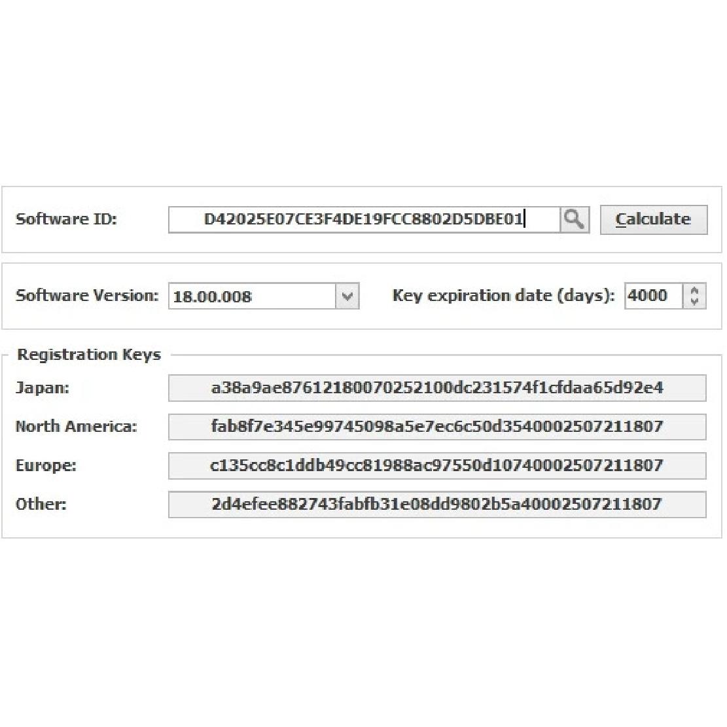
Task: Click into the Software ID text field
Action: [364, 219]
